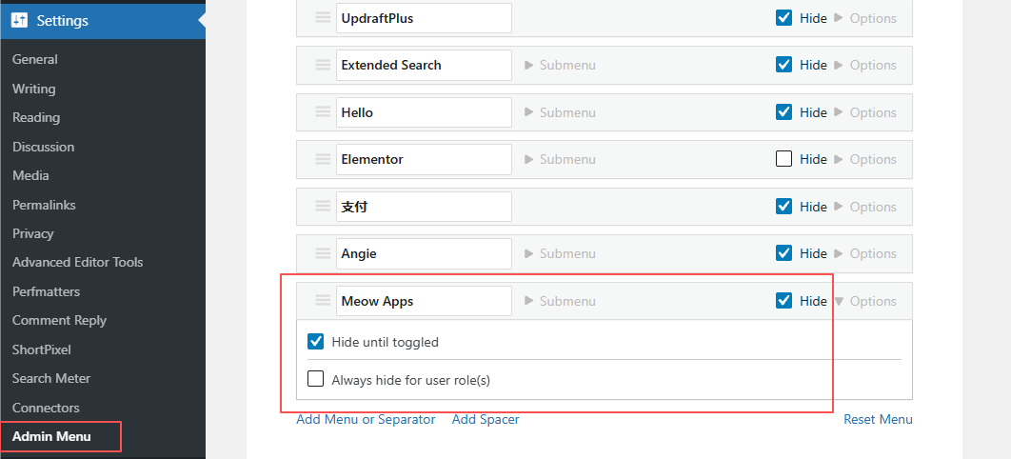This screenshot has height=459, width=1011.
Task: Grab the drag handle beside UpdraftPlus
Action: (x=323, y=18)
